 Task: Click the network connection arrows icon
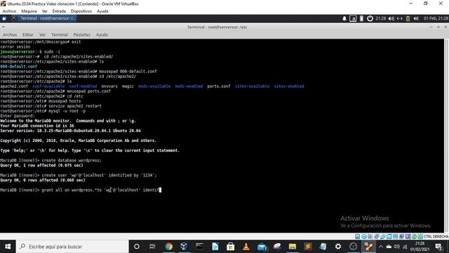[400, 18]
